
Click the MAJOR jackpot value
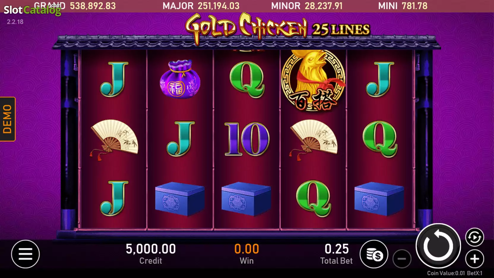pos(218,6)
